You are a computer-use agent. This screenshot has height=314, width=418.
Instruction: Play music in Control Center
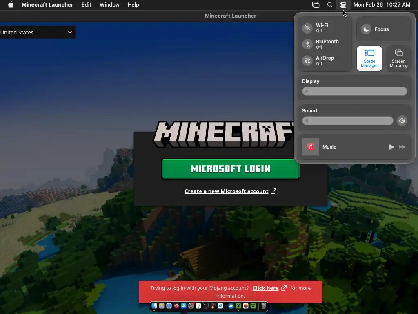point(391,147)
